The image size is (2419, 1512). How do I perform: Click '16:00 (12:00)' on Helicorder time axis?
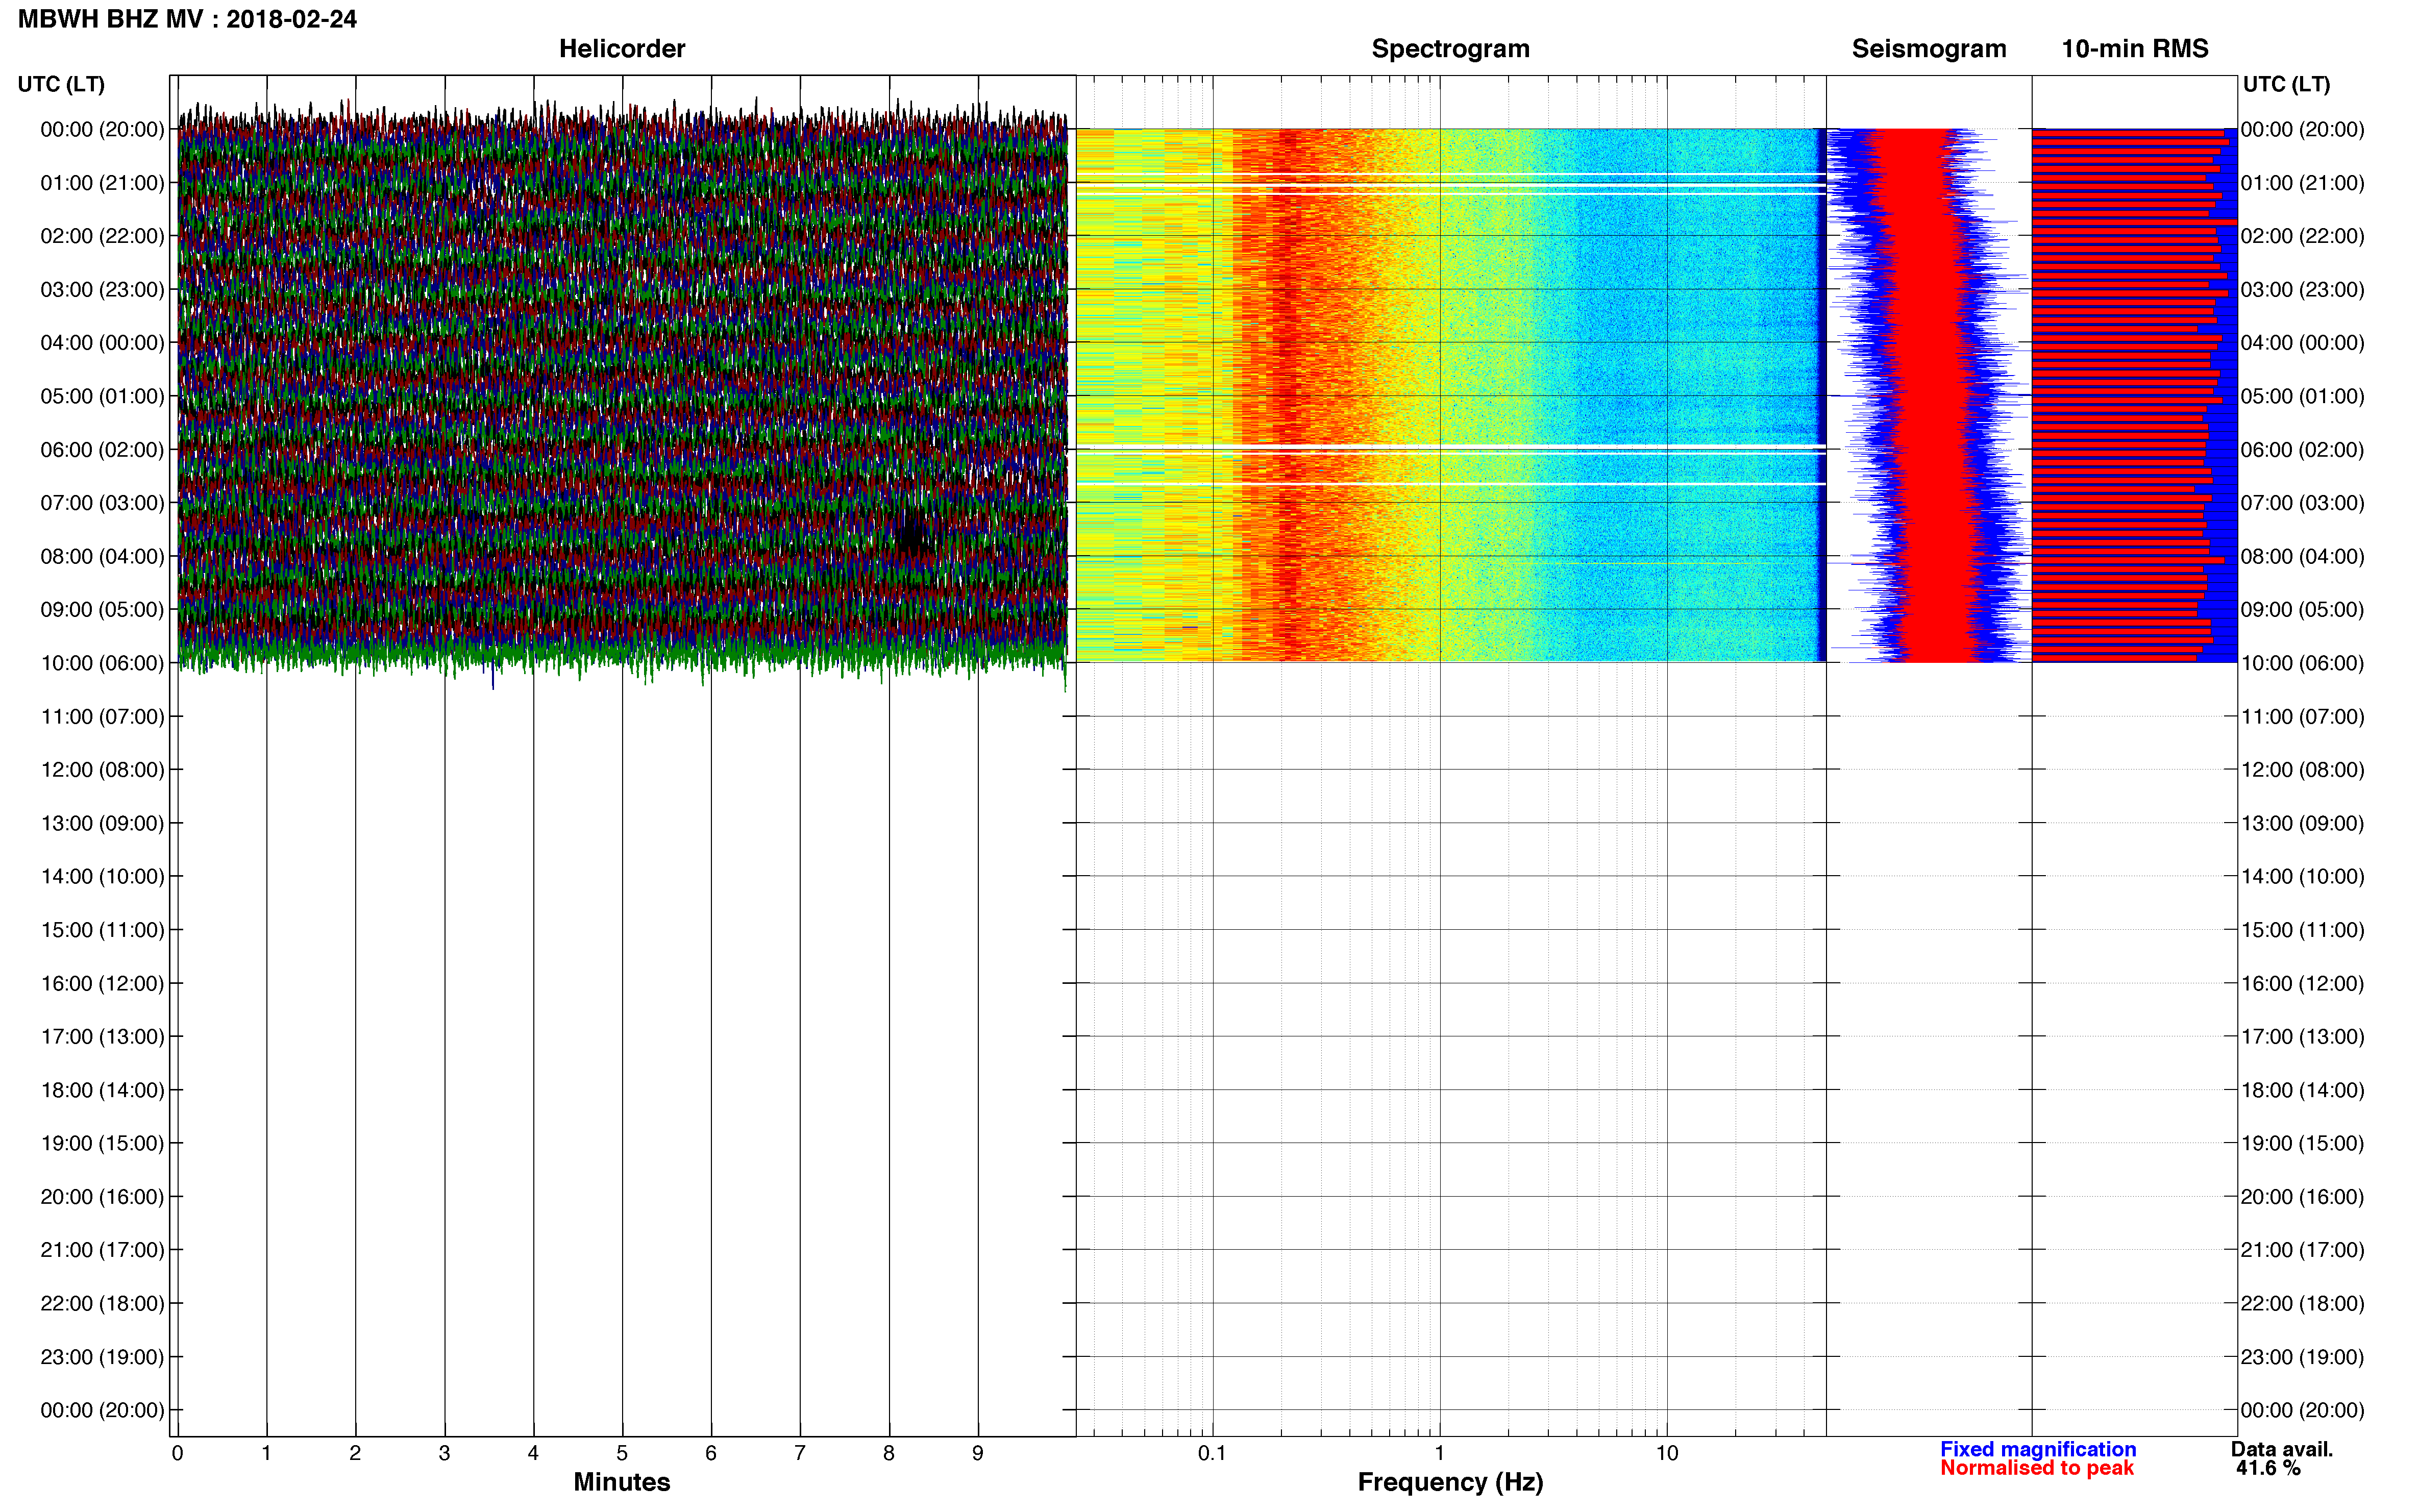point(102,983)
